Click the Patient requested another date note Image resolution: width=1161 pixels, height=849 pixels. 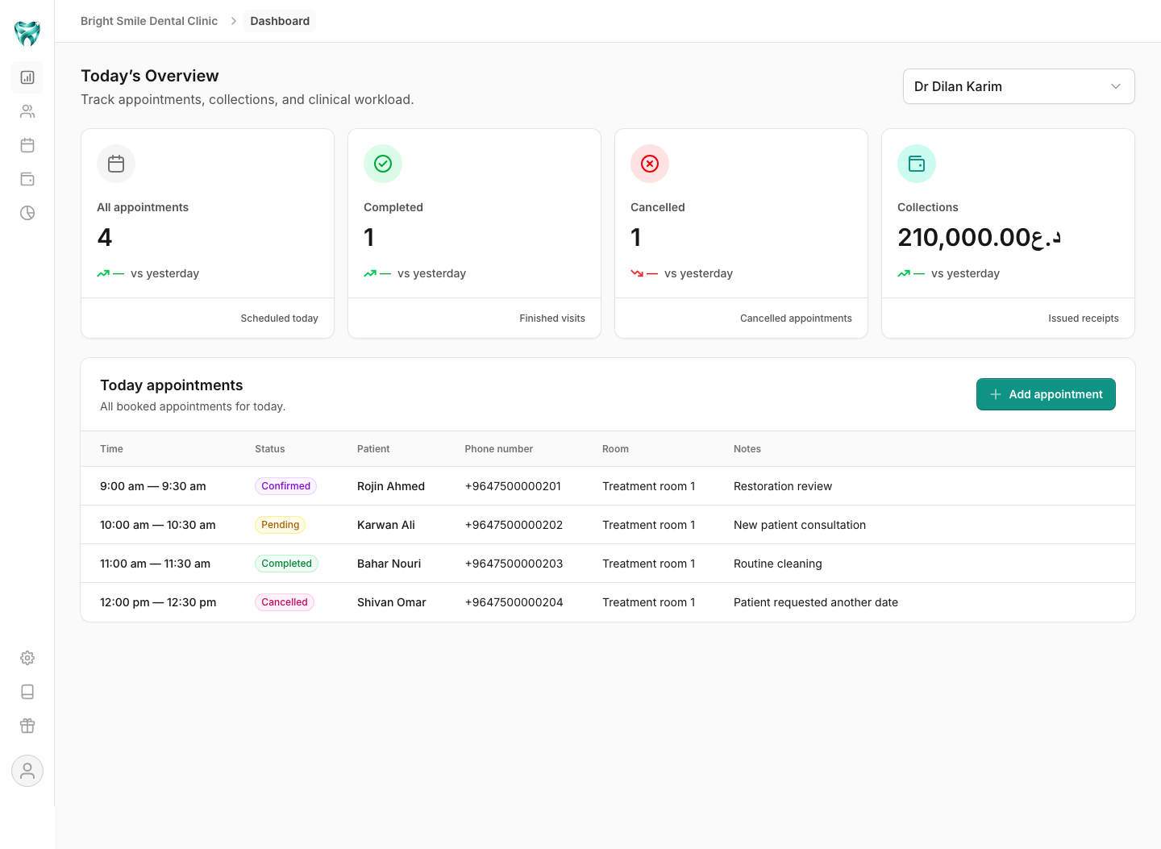coord(816,602)
